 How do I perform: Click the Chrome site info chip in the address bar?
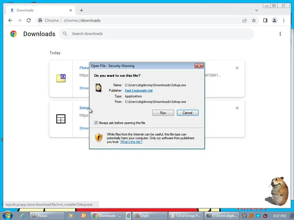click(x=48, y=20)
